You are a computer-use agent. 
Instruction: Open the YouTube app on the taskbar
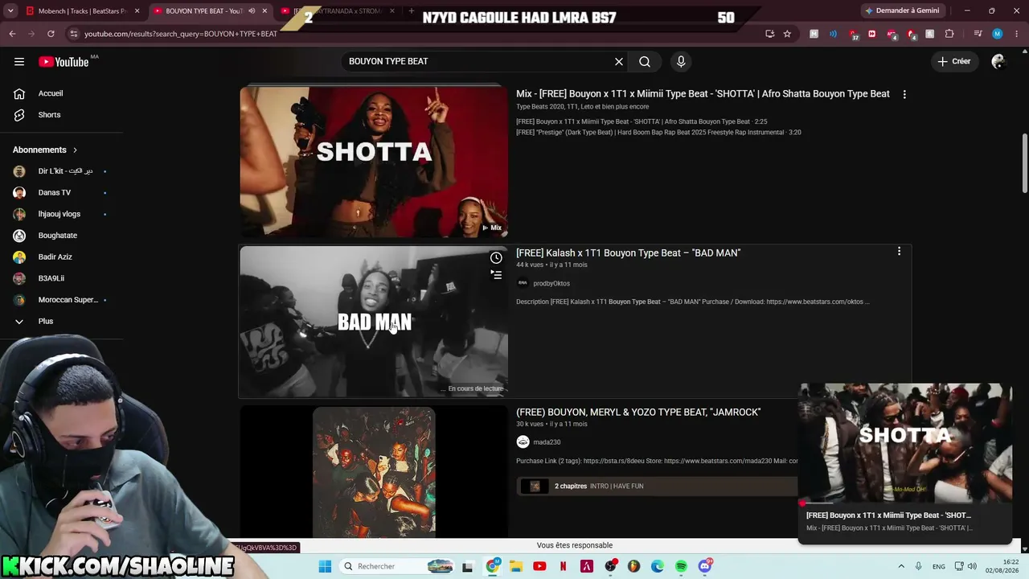(539, 567)
